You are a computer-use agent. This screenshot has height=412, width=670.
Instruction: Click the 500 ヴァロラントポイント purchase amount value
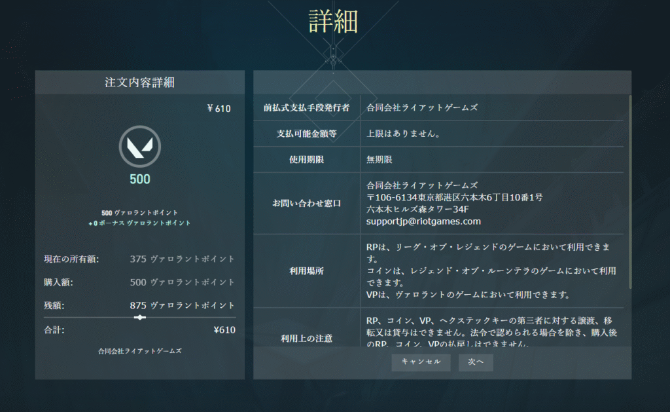(x=183, y=282)
